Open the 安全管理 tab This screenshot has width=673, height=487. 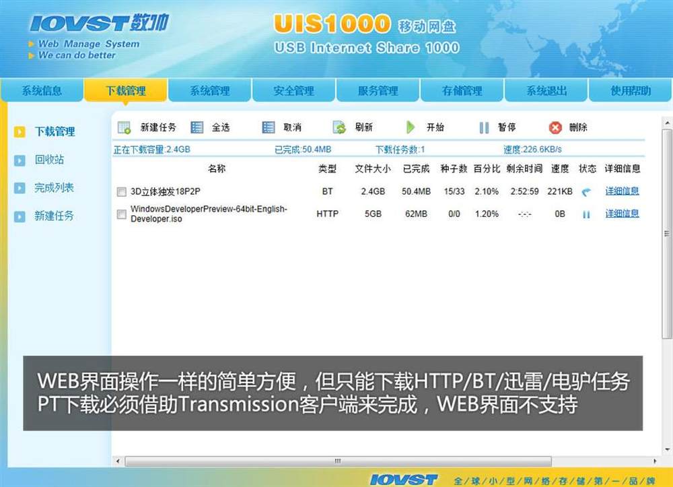294,90
